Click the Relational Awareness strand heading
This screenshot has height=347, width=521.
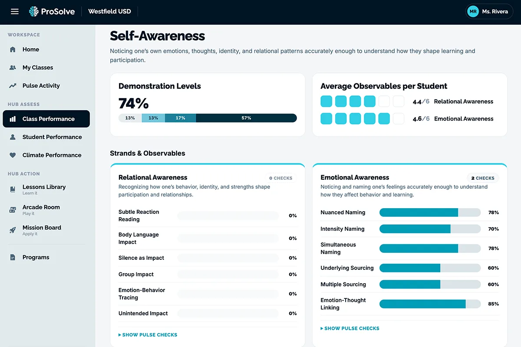click(153, 177)
